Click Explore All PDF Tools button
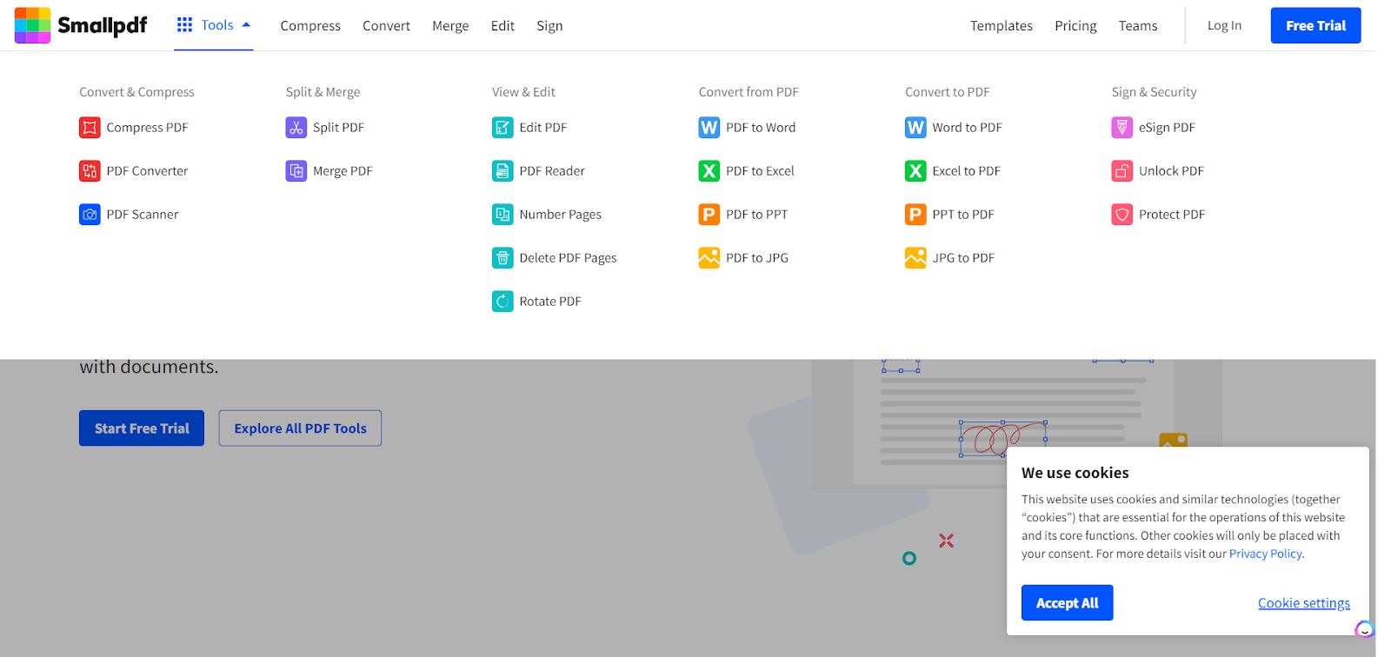Screen dimensions: 1391x657 [x=300, y=428]
